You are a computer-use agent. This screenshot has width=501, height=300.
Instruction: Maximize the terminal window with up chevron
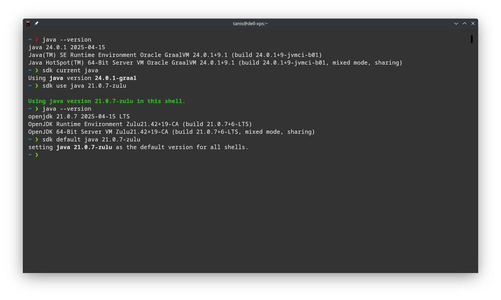tap(465, 23)
